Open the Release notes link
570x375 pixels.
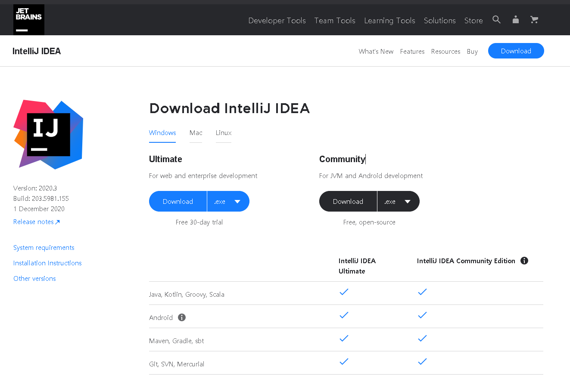click(x=37, y=222)
